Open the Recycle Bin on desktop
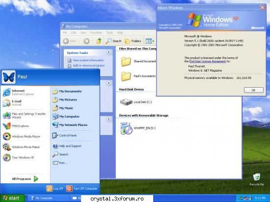Screen dimensions: 270x202 [257, 179]
